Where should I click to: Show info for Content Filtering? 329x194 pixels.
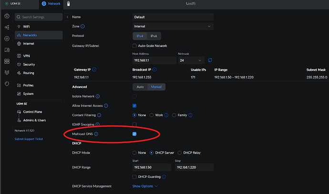pos(99,115)
